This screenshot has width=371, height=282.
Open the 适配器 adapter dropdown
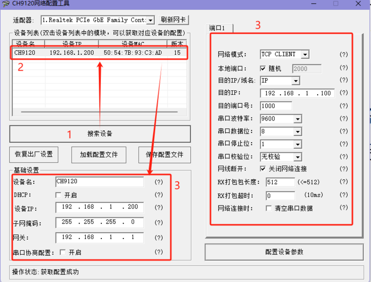[x=150, y=20]
